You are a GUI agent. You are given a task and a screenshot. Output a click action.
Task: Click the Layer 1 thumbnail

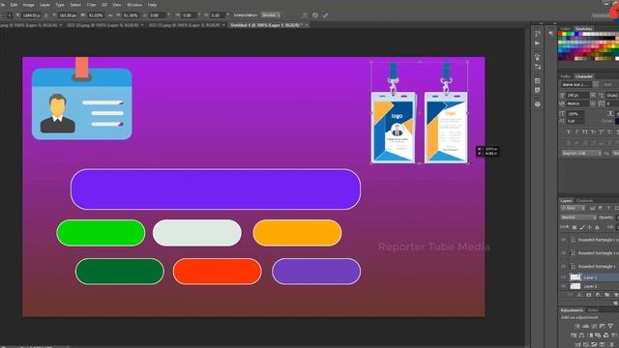point(575,277)
